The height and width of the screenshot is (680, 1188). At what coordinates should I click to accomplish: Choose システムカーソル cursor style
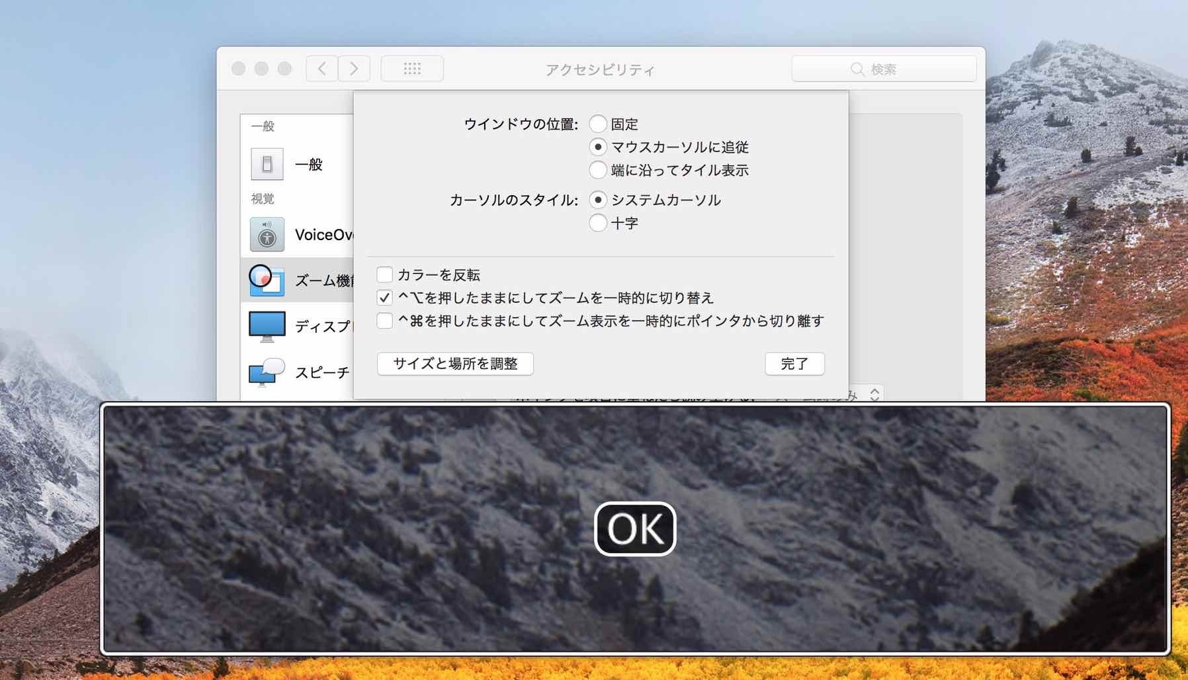pyautogui.click(x=598, y=200)
